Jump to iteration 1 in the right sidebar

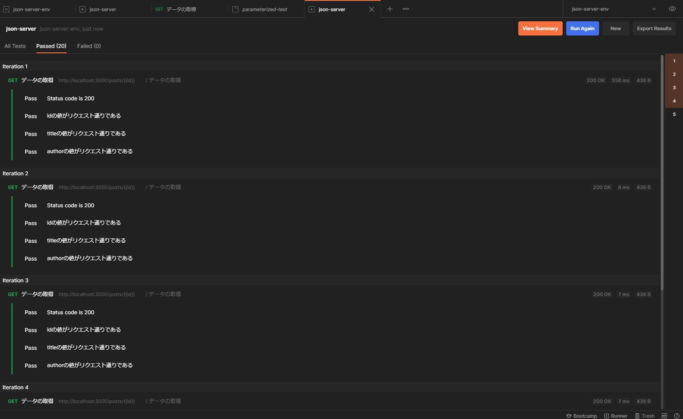point(674,61)
